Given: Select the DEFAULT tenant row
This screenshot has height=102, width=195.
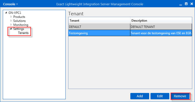Looking at the screenshot, I should click(x=130, y=27).
